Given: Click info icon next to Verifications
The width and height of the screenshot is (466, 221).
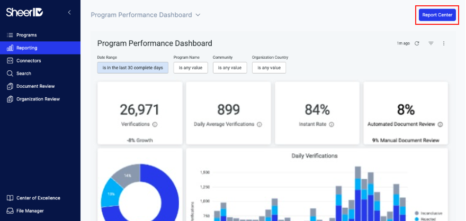Looking at the screenshot, I should 155,125.
